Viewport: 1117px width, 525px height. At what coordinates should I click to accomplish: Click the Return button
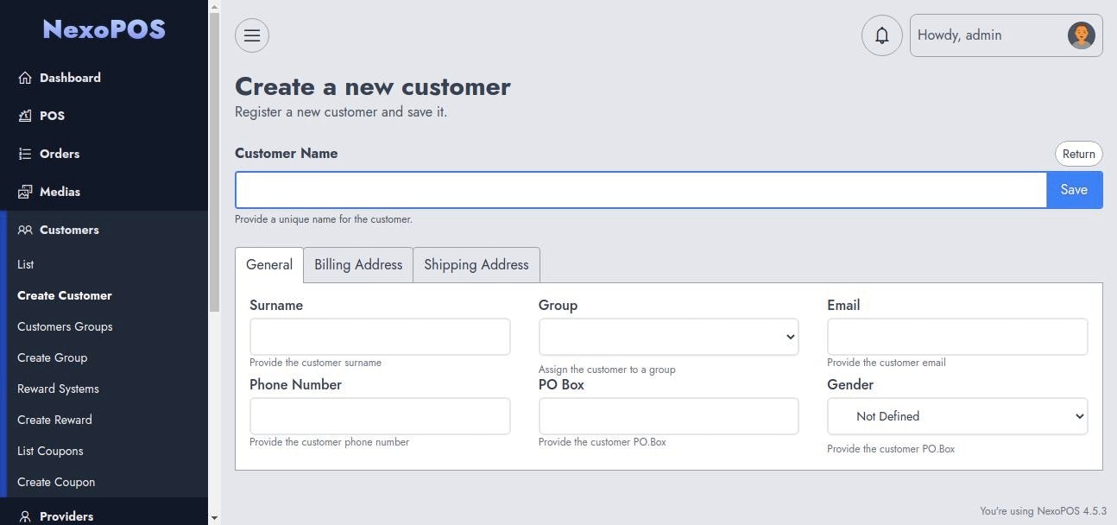pos(1078,154)
